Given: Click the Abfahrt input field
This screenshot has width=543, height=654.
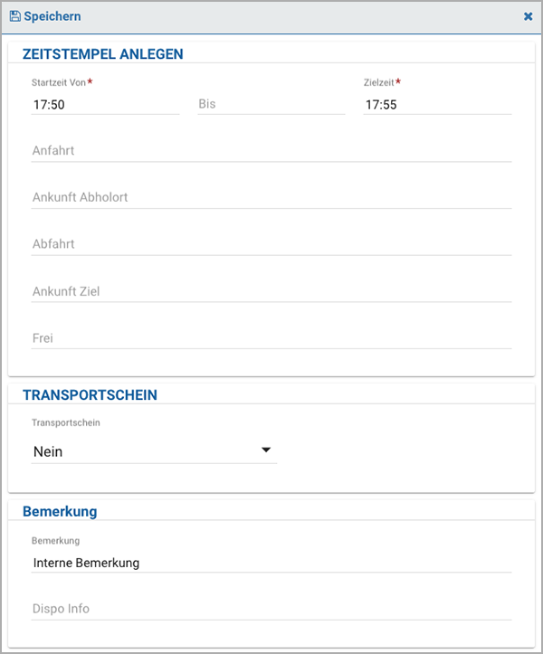Looking at the screenshot, I should [x=271, y=244].
